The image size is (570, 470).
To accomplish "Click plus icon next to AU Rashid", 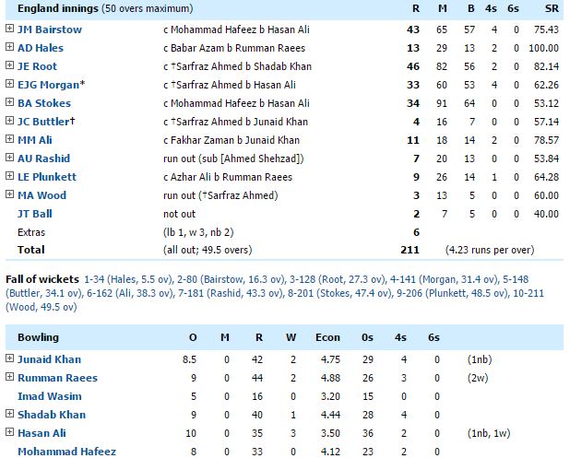I will (x=10, y=159).
